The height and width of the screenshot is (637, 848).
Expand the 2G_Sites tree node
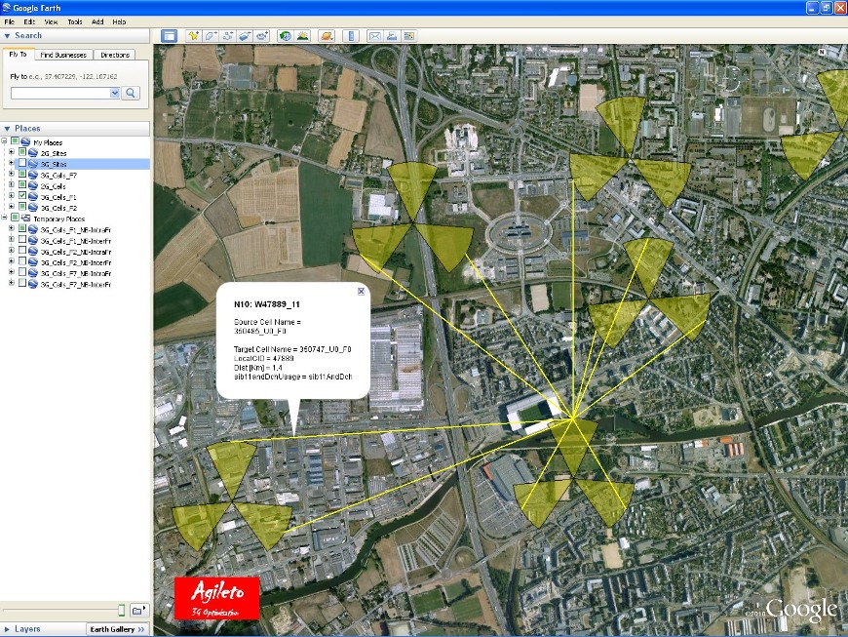click(x=12, y=153)
